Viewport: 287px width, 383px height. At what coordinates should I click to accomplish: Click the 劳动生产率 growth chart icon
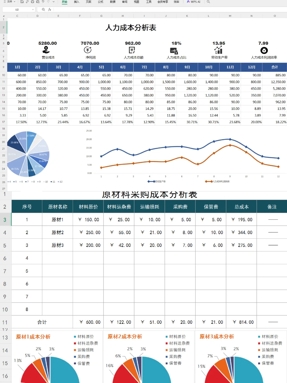pos(218,50)
